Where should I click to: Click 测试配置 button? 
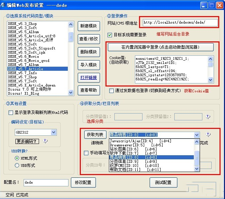point(163,182)
